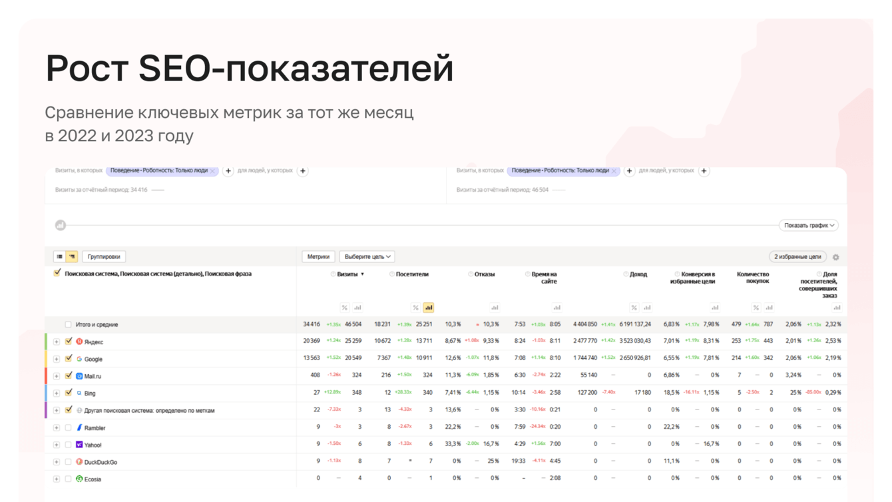Uncheck the Bing row checkbox
892x502 pixels.
pos(68,393)
